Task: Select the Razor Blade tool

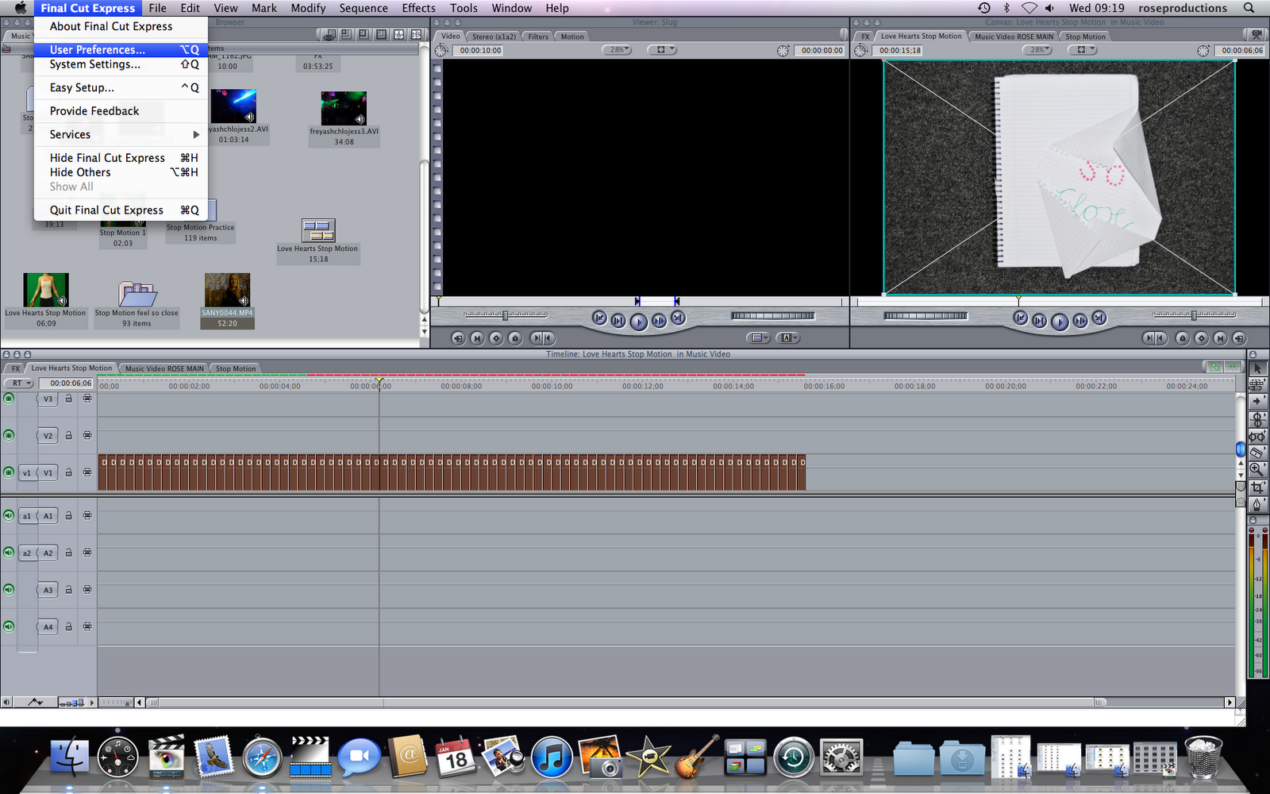Action: (1257, 453)
